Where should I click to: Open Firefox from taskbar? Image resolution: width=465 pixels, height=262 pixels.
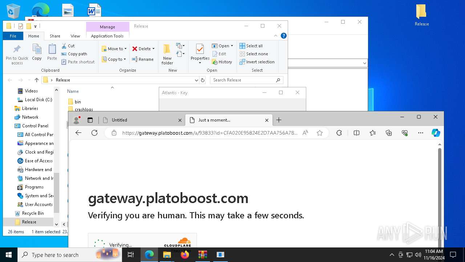tap(185, 255)
